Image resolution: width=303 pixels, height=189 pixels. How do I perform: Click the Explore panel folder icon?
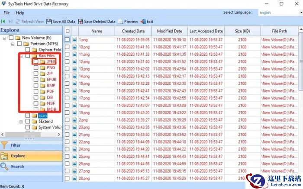pos(4,156)
